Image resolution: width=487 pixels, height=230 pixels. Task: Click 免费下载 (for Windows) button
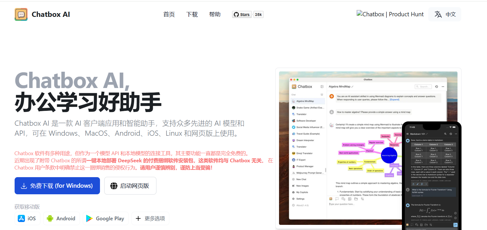click(x=57, y=186)
